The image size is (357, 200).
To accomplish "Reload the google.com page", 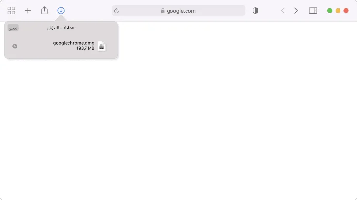I will coord(116,11).
